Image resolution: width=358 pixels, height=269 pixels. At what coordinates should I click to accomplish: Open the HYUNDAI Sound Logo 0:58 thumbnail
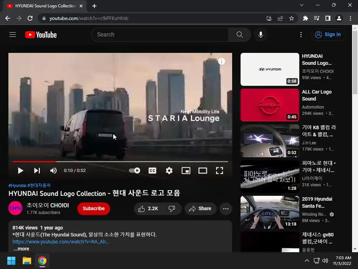click(x=270, y=69)
